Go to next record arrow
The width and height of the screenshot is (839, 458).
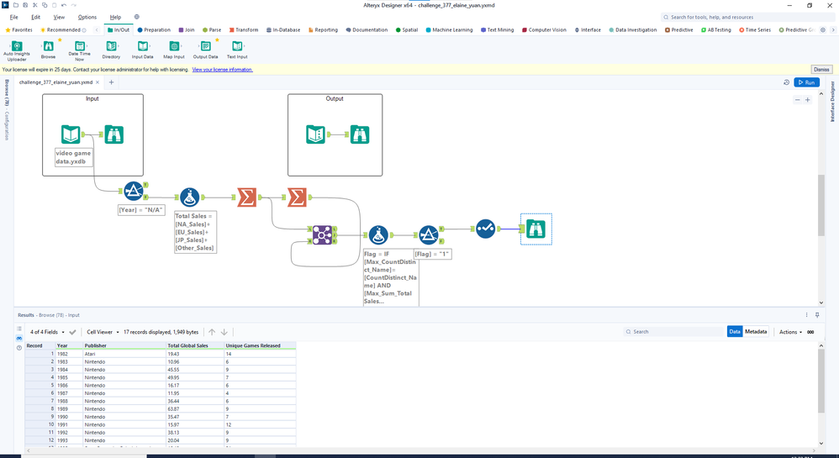(x=224, y=332)
